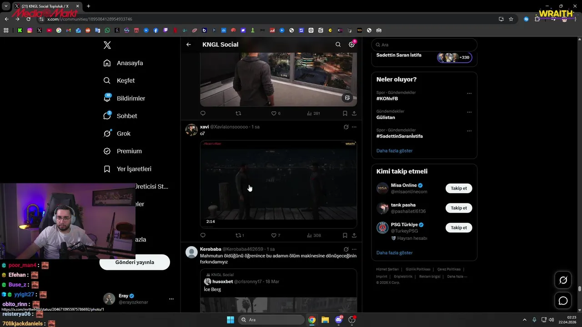Repost xavi's post with 1 repost
Image resolution: width=582 pixels, height=327 pixels.
click(240, 235)
